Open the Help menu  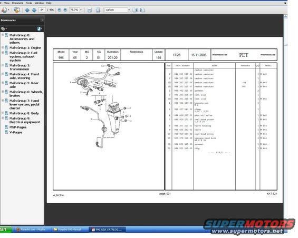click(49, 3)
